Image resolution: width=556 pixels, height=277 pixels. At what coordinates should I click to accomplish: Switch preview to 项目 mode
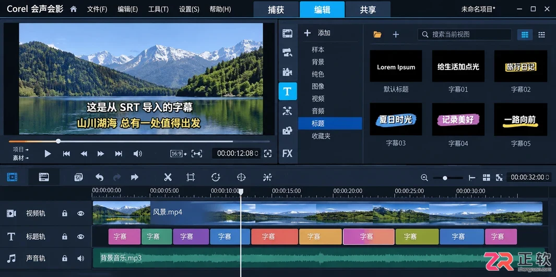[x=20, y=149]
